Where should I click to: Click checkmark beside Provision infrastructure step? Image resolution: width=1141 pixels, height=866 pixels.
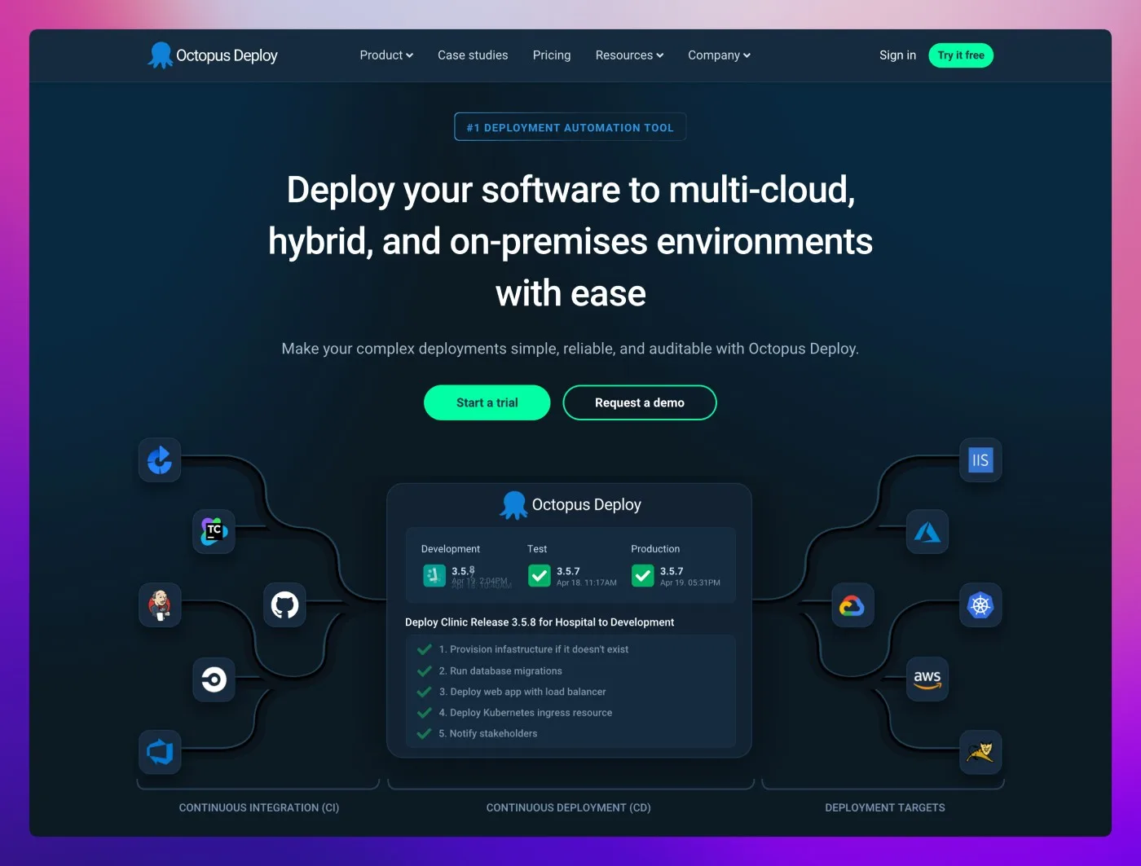pos(425,649)
